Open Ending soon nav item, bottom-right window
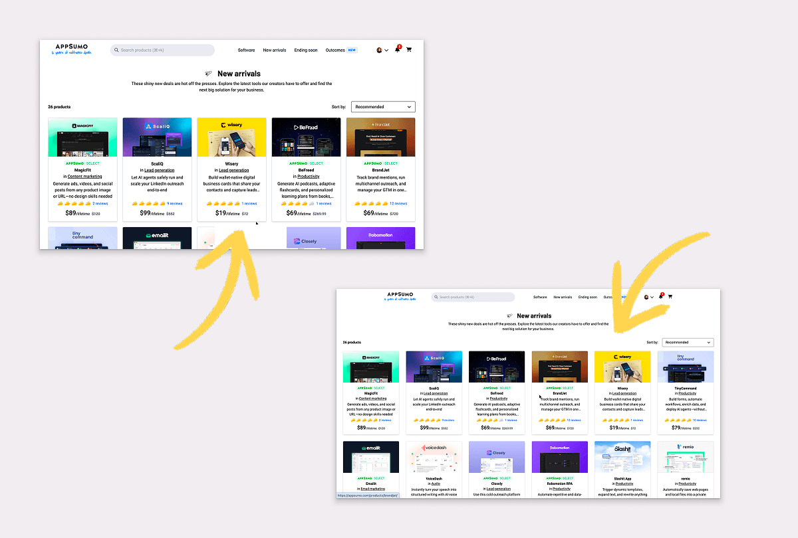 (588, 297)
